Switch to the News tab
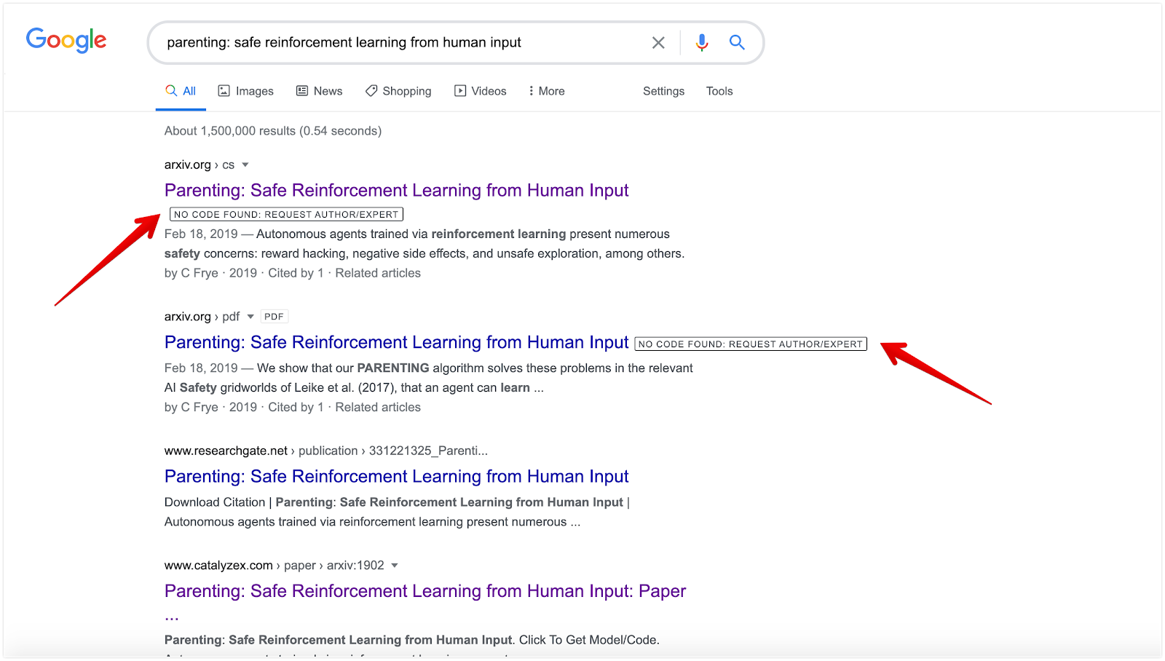This screenshot has width=1165, height=661. pos(319,91)
